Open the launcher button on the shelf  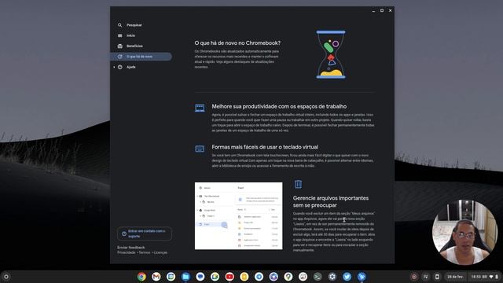coord(6,277)
